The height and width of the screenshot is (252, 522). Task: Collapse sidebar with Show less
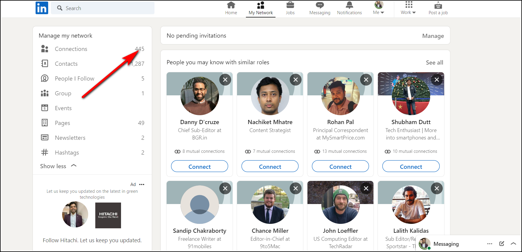point(58,166)
